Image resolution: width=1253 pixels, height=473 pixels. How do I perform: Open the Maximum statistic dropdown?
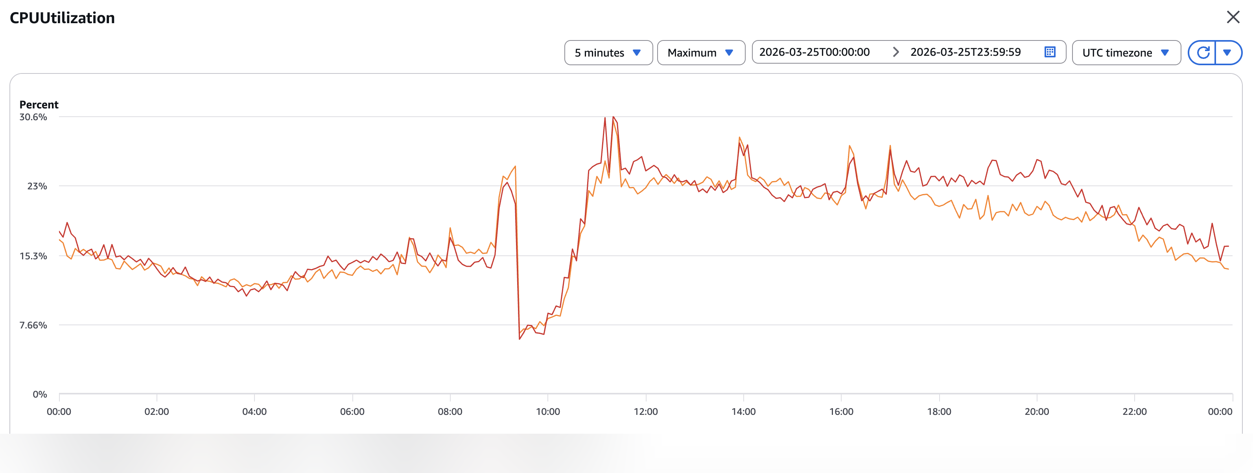pos(700,53)
